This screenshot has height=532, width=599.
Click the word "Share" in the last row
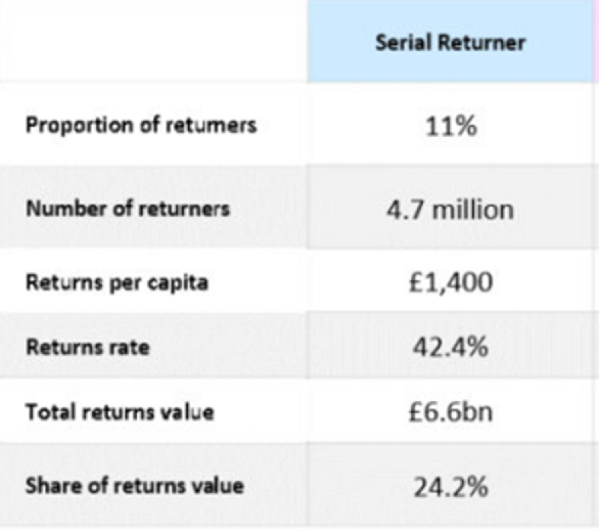46,485
